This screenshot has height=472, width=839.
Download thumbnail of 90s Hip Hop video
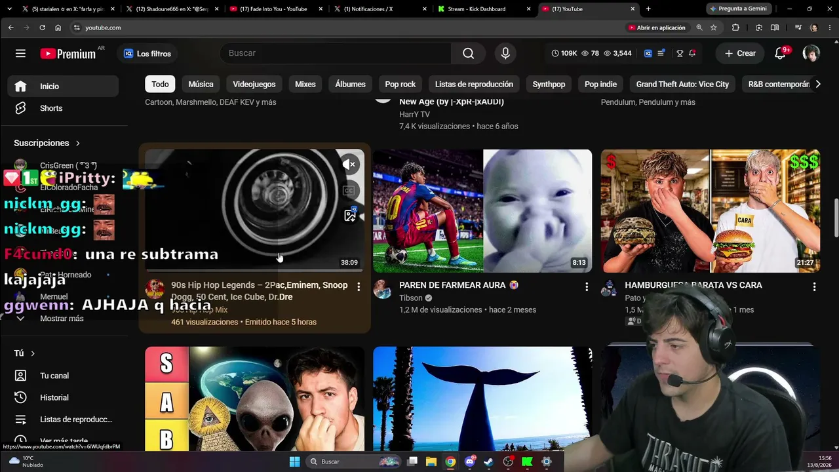pyautogui.click(x=350, y=216)
